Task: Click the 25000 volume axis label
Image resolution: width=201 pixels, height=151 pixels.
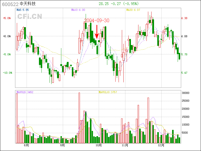Action: tap(185, 101)
